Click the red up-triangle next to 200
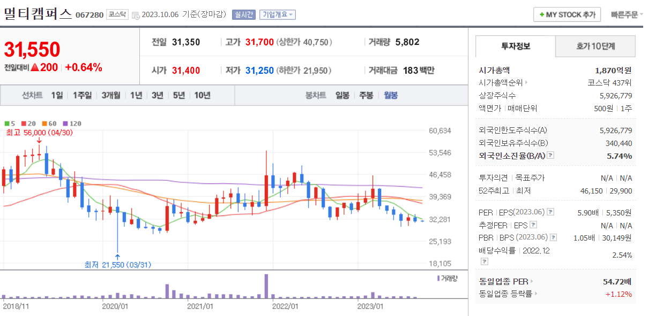This screenshot has height=316, width=648. tap(35, 68)
